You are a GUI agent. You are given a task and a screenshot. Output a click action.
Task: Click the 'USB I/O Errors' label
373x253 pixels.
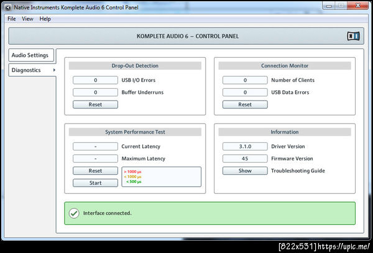point(139,80)
